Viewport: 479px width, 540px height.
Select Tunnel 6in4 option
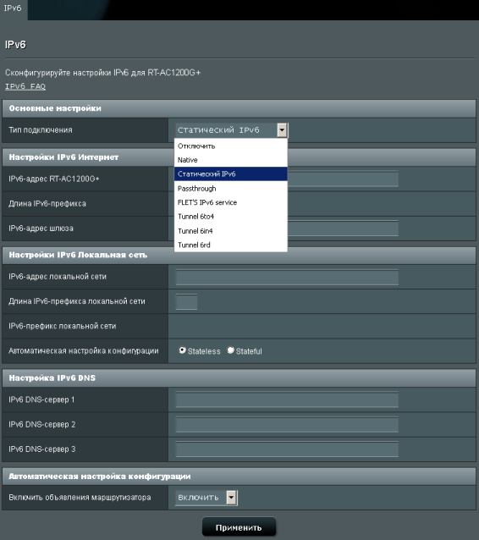pos(231,231)
